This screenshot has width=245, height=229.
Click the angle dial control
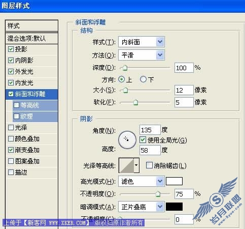[x=127, y=140]
